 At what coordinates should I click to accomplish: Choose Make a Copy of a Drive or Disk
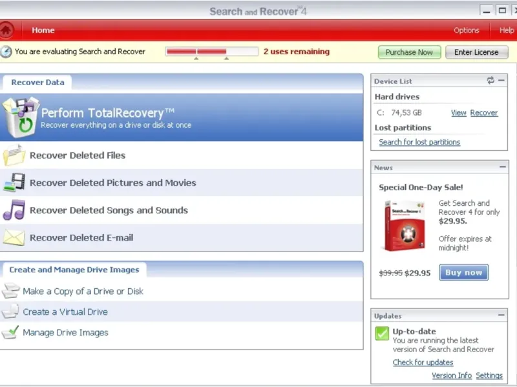[x=83, y=292]
